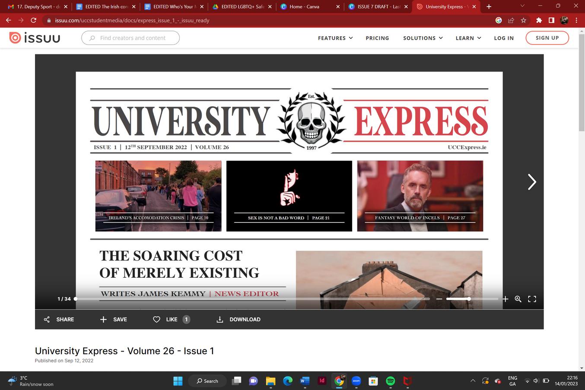Reload the current page
The image size is (585, 390).
point(34,20)
